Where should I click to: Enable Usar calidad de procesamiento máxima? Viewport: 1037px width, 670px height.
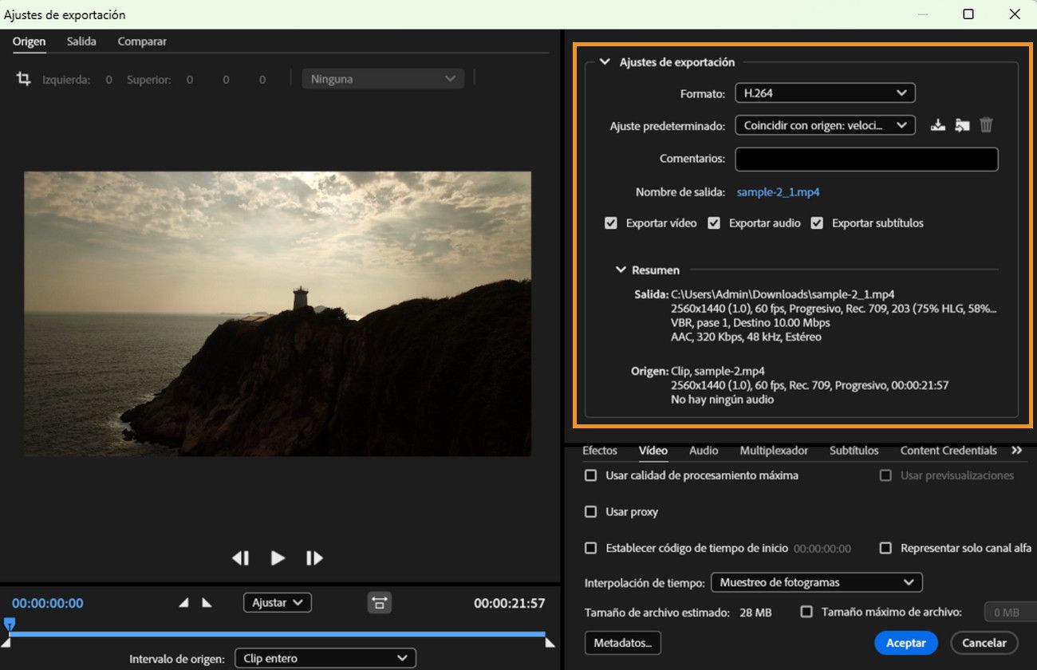[x=591, y=475]
